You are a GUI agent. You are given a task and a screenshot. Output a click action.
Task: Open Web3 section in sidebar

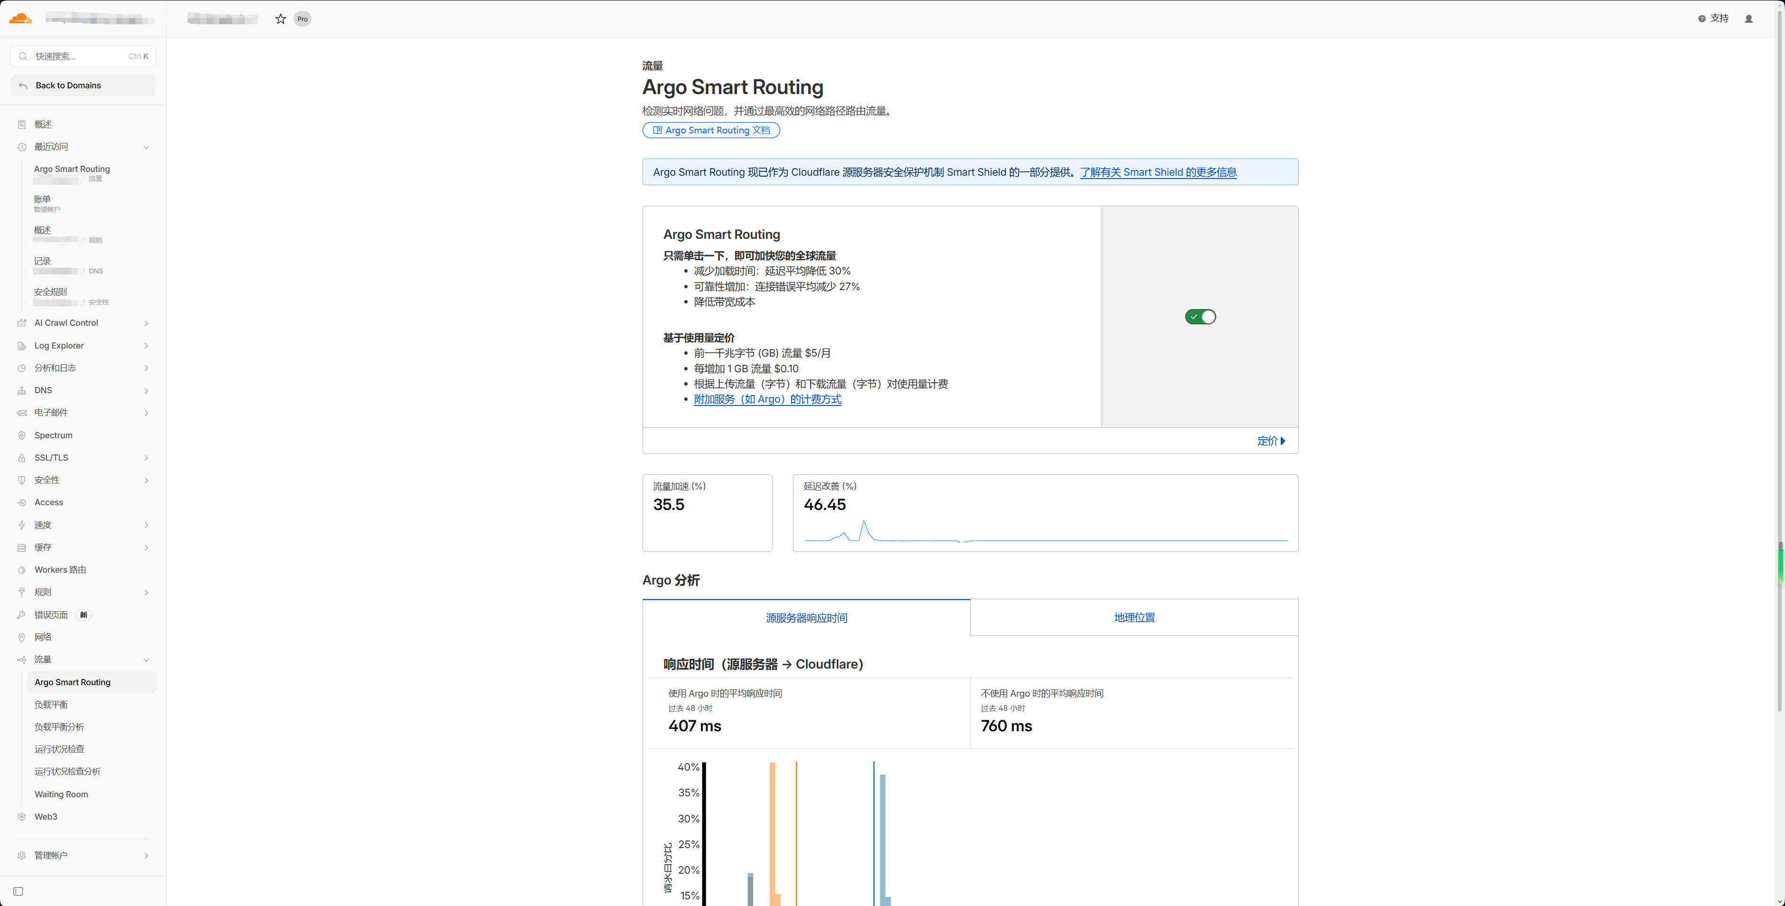[x=46, y=817]
